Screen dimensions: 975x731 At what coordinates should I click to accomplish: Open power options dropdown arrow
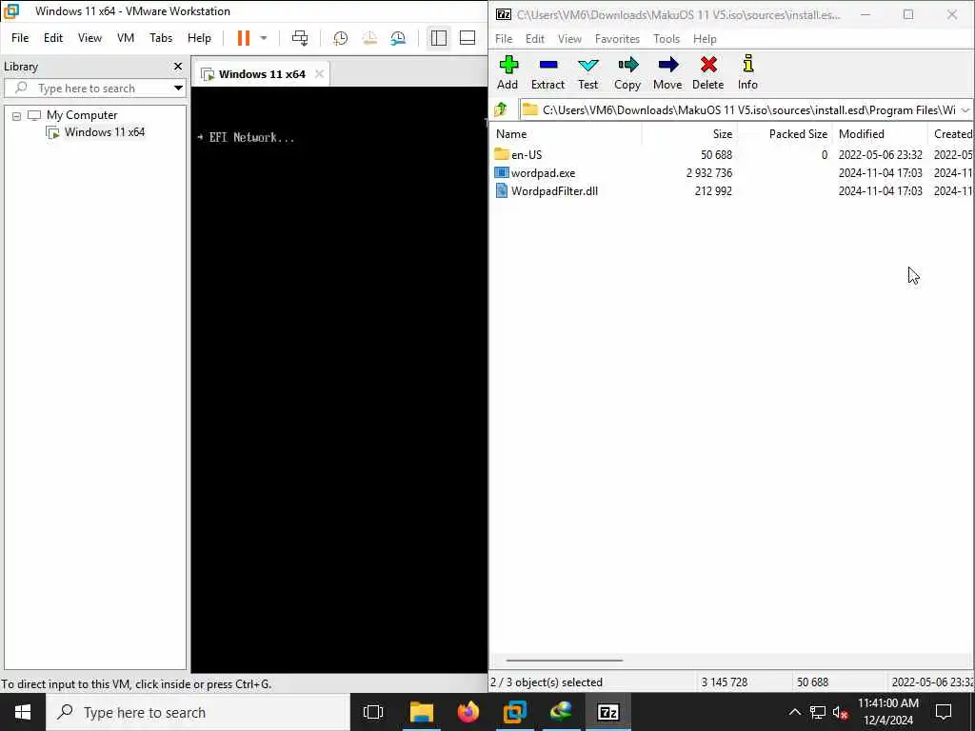(264, 38)
